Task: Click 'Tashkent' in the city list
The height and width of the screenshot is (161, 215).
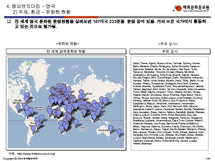Action: tap(138, 141)
